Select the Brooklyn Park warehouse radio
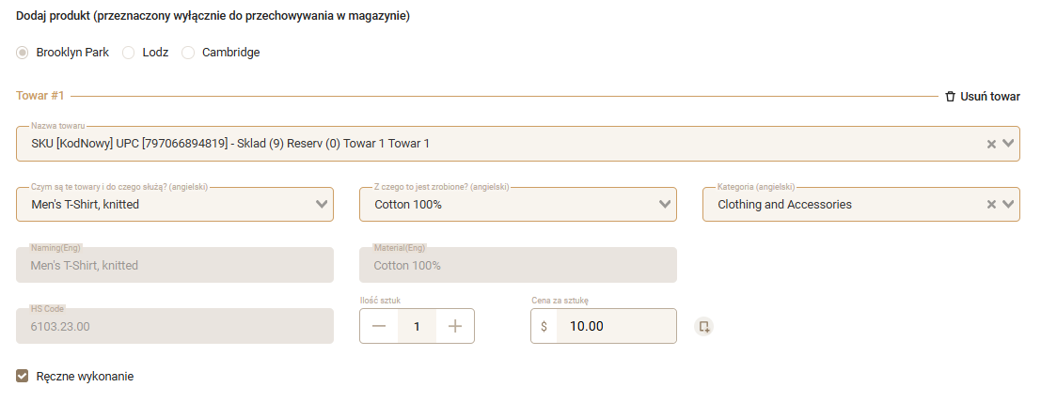The image size is (1041, 418). coord(24,53)
